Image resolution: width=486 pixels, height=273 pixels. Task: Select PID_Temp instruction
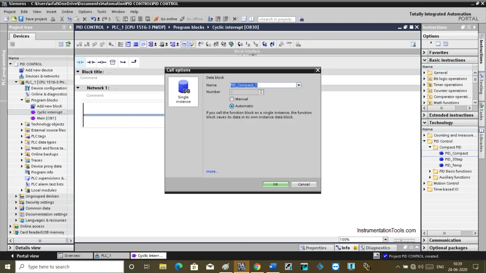click(453, 165)
